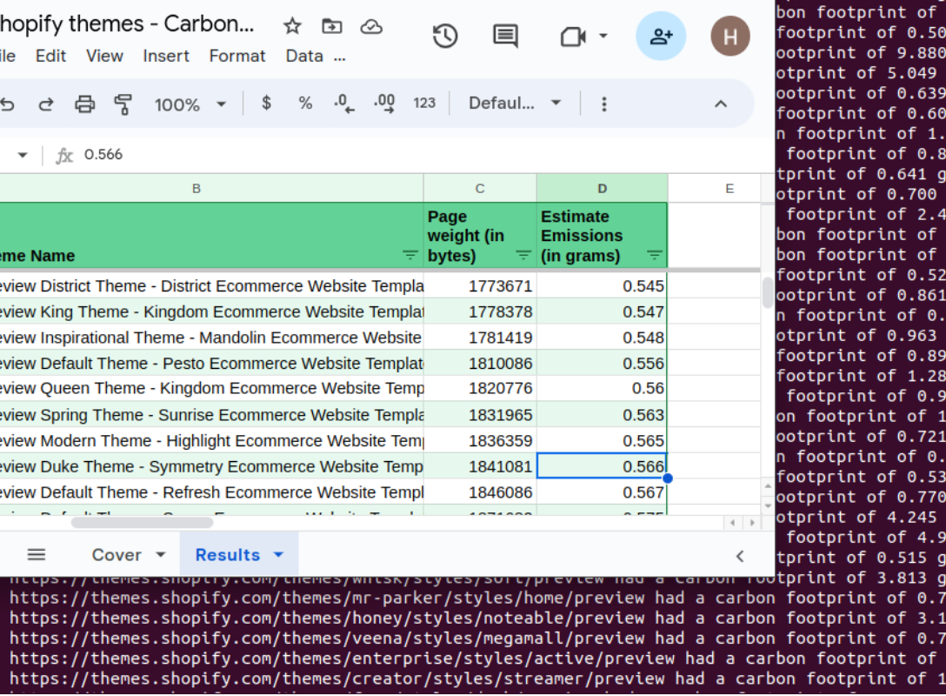Select the Duke Theme name cell
Viewport: 946px width, 696px height.
(x=211, y=466)
